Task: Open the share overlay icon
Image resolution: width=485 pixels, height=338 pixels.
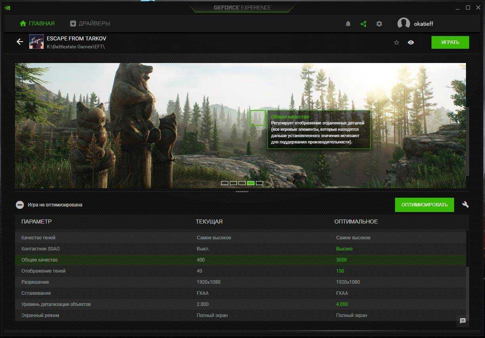Action: pos(363,24)
